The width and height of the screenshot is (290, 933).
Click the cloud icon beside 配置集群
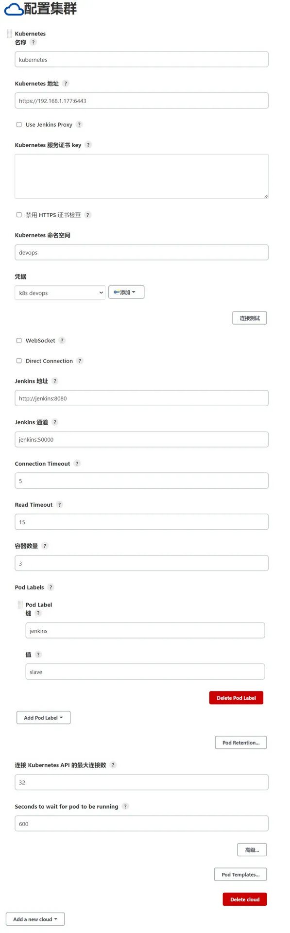click(x=13, y=9)
